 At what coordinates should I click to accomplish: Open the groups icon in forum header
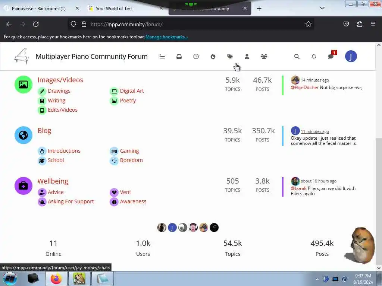(x=264, y=57)
